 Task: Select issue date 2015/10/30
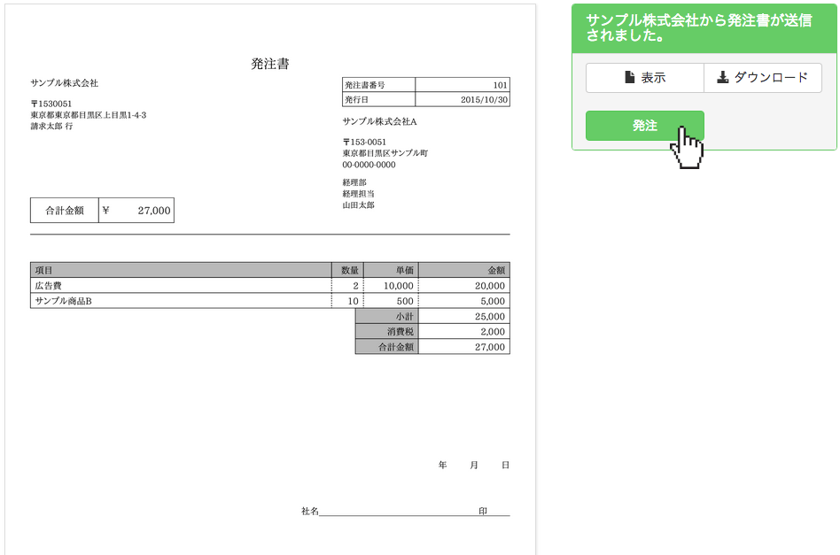pos(485,99)
